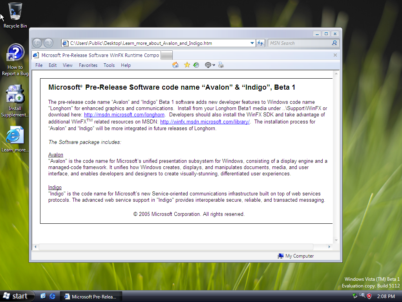This screenshot has width=402, height=302.
Task: Open the Favorites star icon
Action: (x=187, y=65)
